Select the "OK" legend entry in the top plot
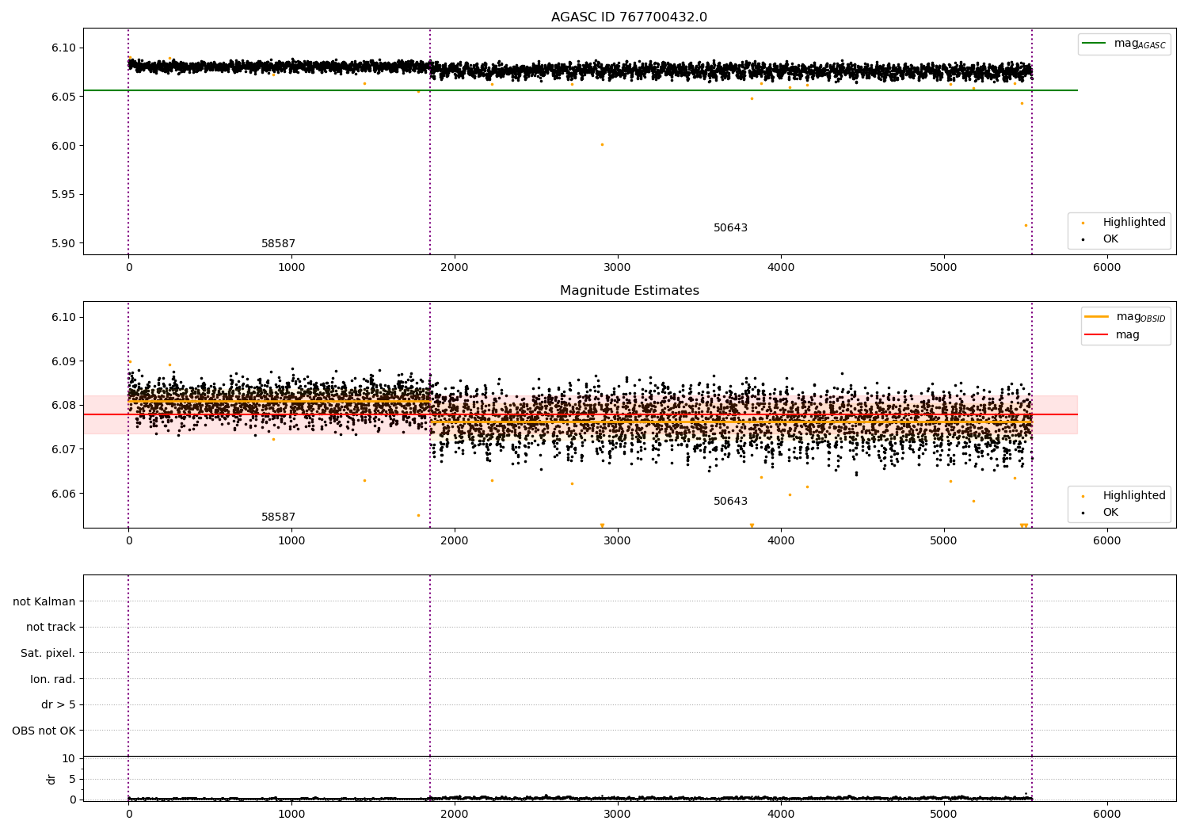Image resolution: width=1188 pixels, height=832 pixels. (x=1110, y=239)
